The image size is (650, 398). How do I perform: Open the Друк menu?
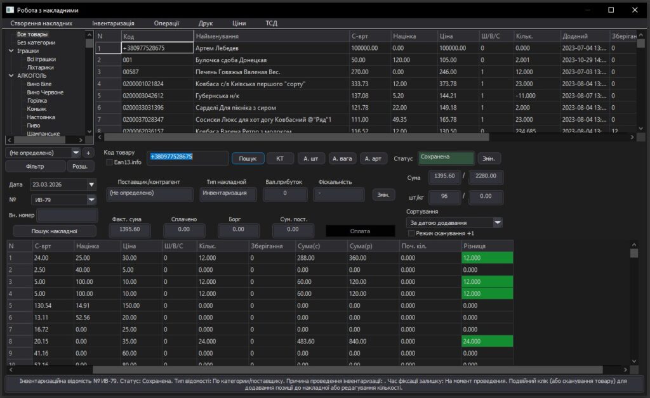point(206,23)
